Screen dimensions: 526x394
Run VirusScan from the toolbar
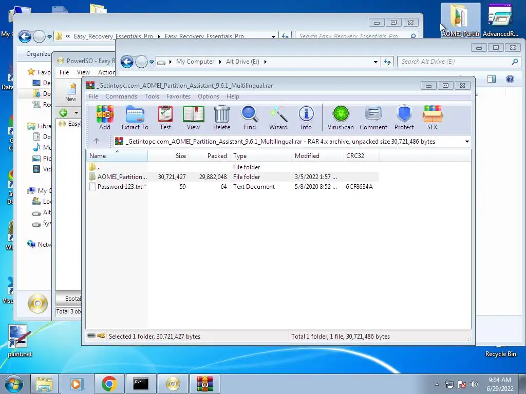[341, 117]
